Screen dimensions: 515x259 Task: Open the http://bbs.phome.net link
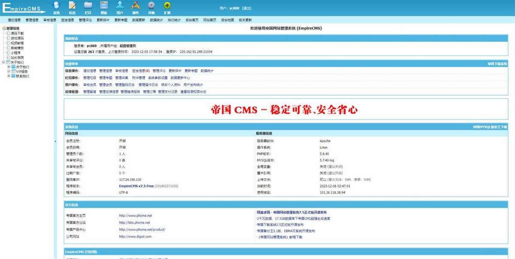pyautogui.click(x=134, y=223)
